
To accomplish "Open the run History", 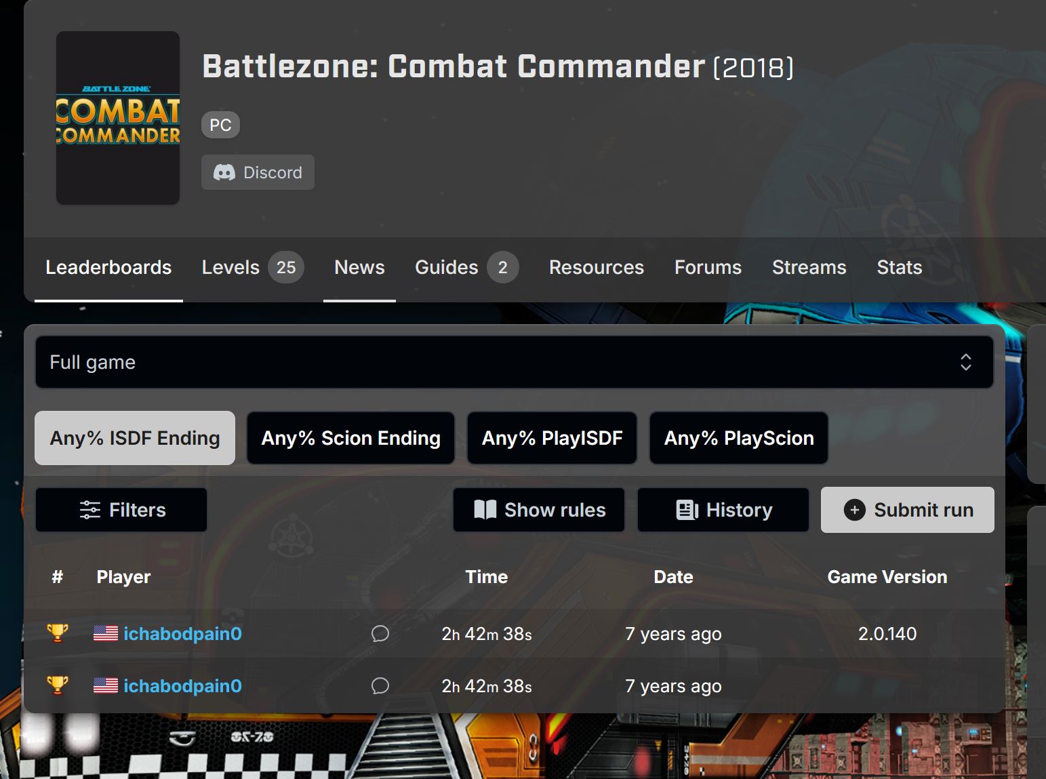I will [x=723, y=510].
